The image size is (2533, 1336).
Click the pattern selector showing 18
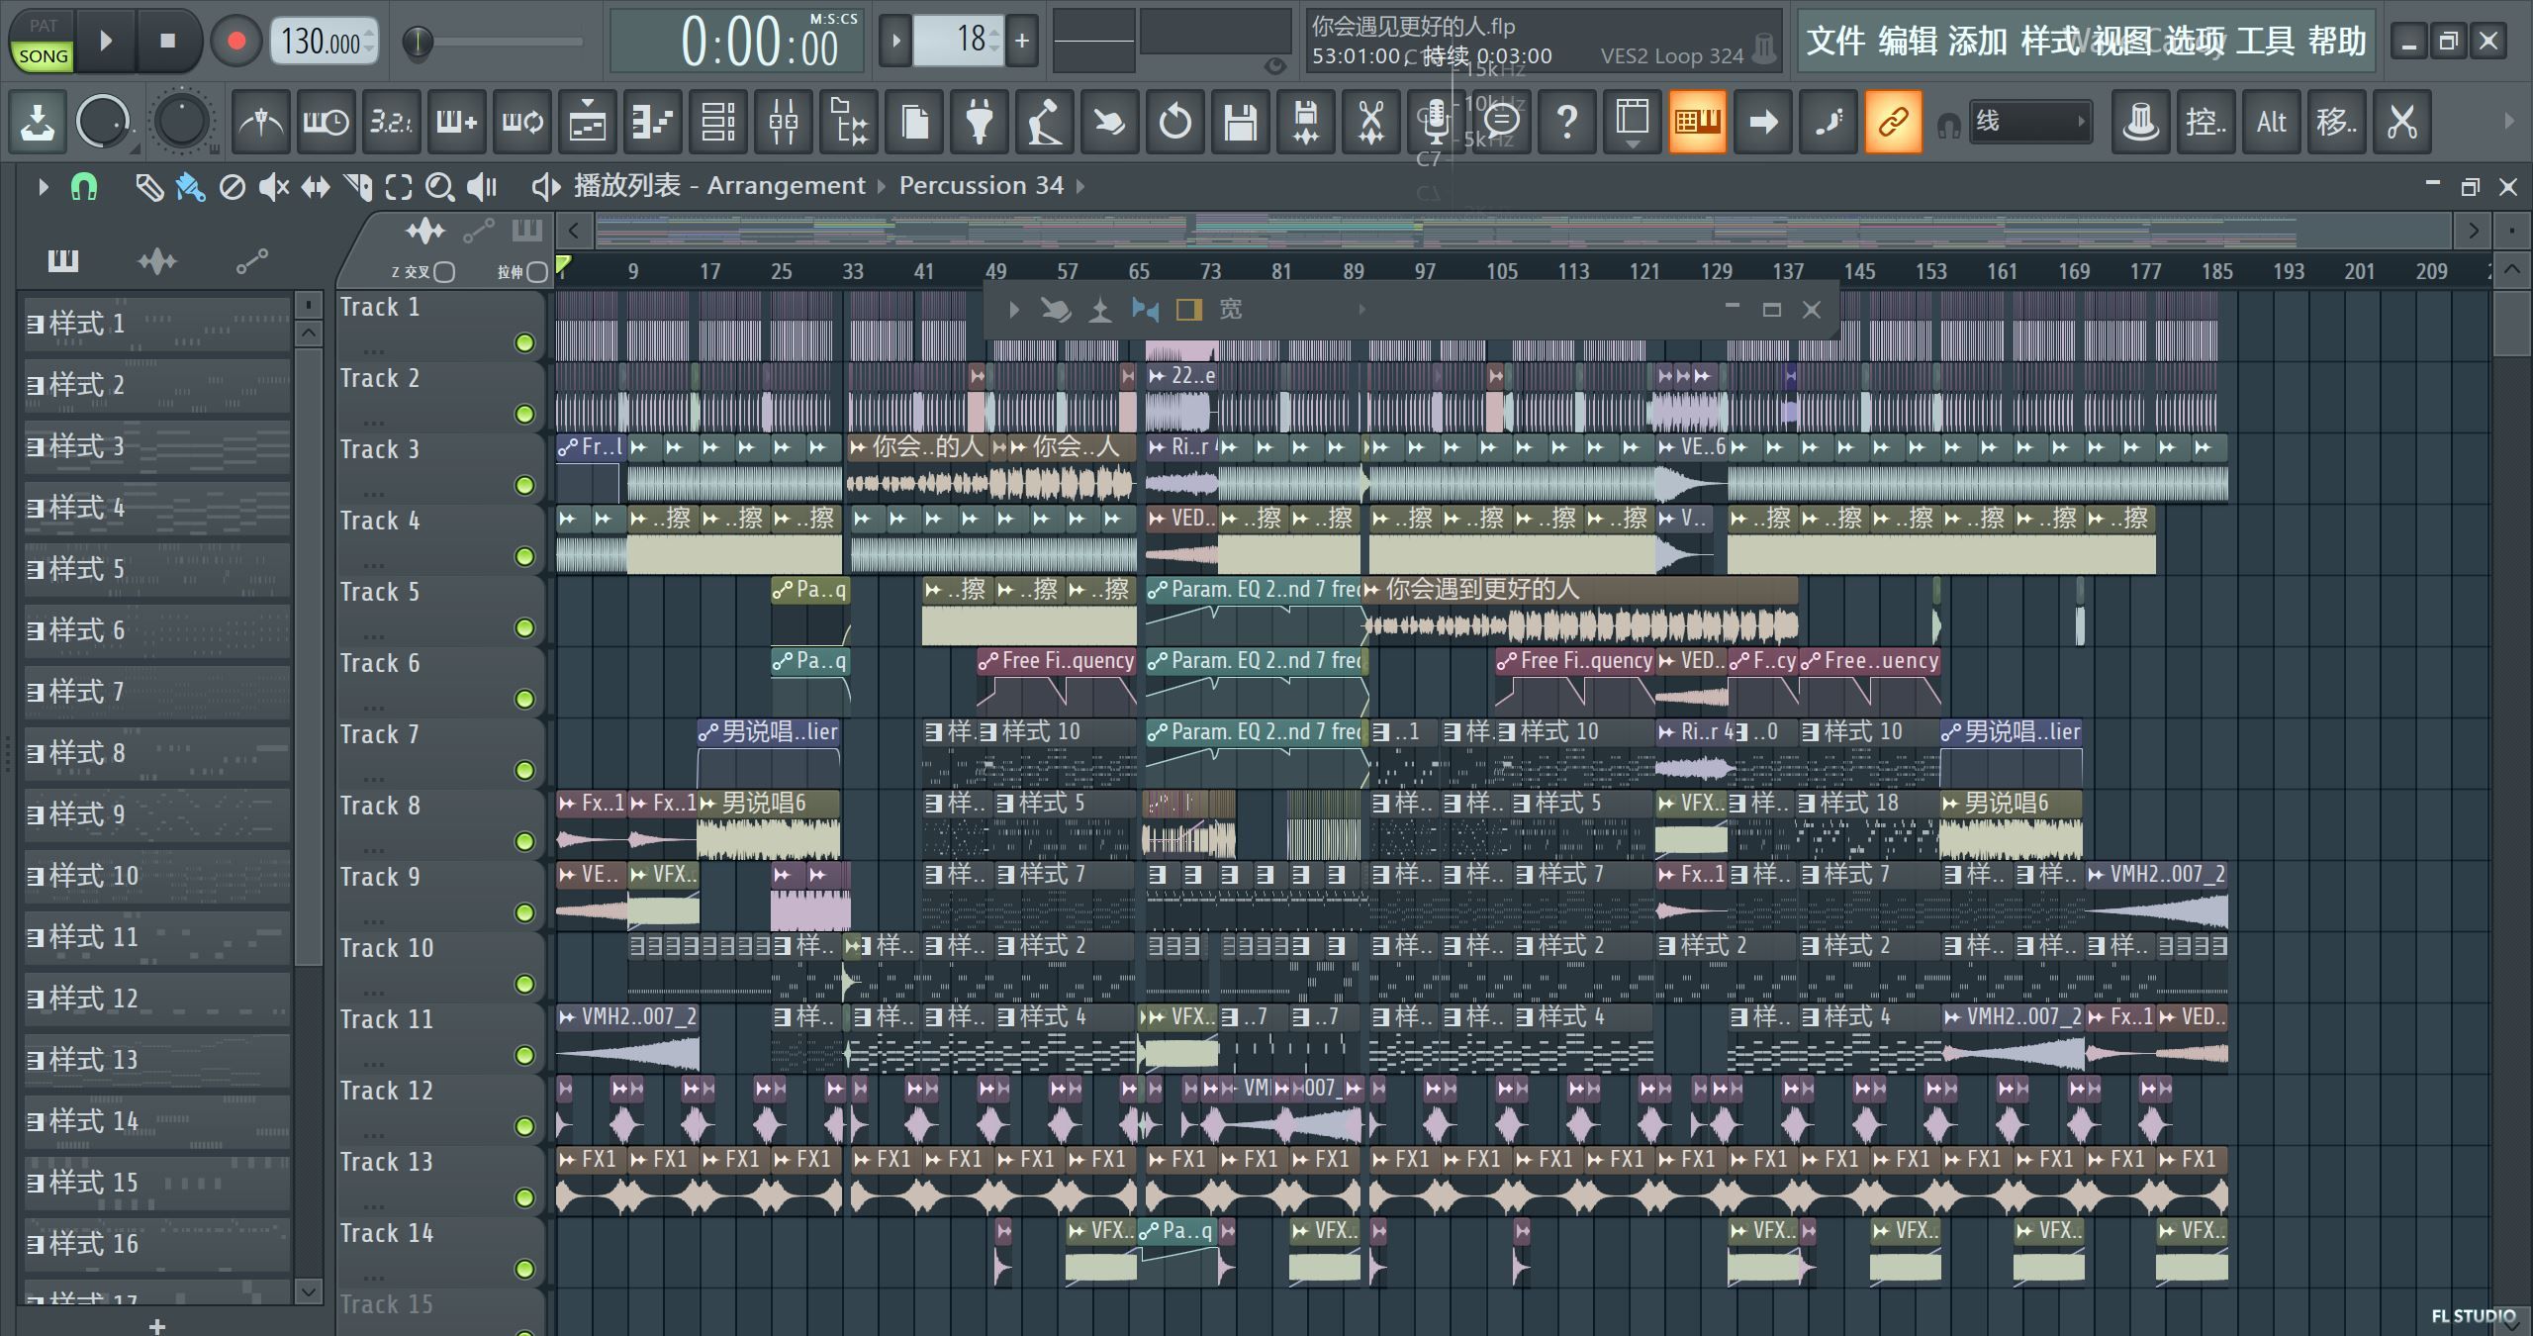coord(958,41)
